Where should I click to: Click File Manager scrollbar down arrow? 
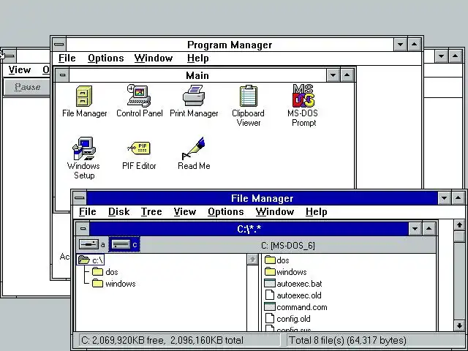[x=459, y=325]
